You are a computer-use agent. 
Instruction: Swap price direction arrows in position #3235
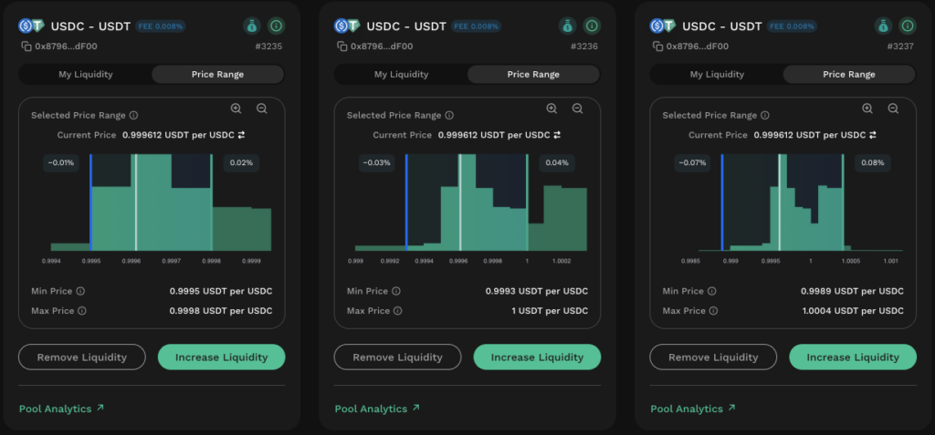tap(241, 135)
